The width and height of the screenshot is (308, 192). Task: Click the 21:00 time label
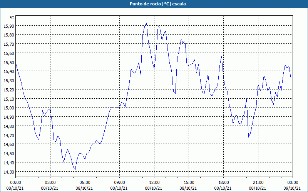click(258, 183)
